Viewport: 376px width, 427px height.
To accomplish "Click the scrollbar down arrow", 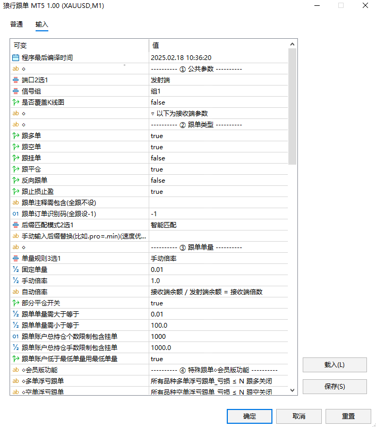I will [293, 390].
